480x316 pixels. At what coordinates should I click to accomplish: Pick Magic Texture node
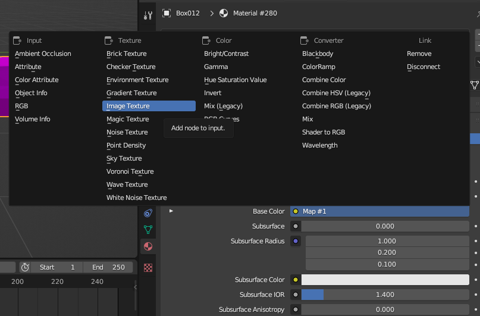pyautogui.click(x=128, y=119)
